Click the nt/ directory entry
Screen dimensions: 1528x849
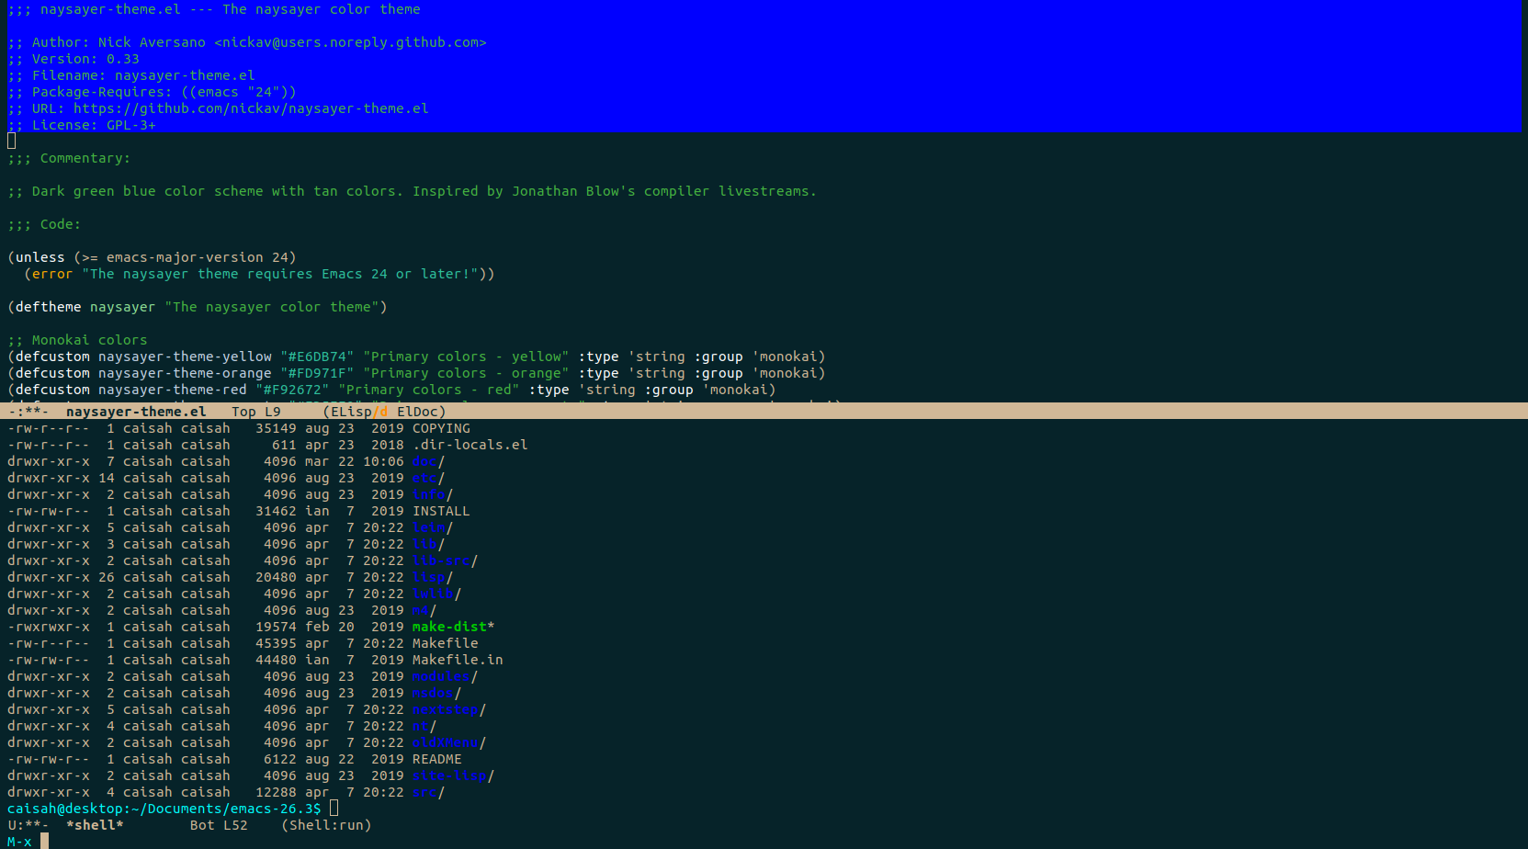(424, 726)
